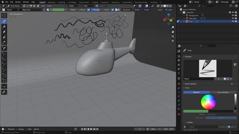Select the Line tool

4,54
